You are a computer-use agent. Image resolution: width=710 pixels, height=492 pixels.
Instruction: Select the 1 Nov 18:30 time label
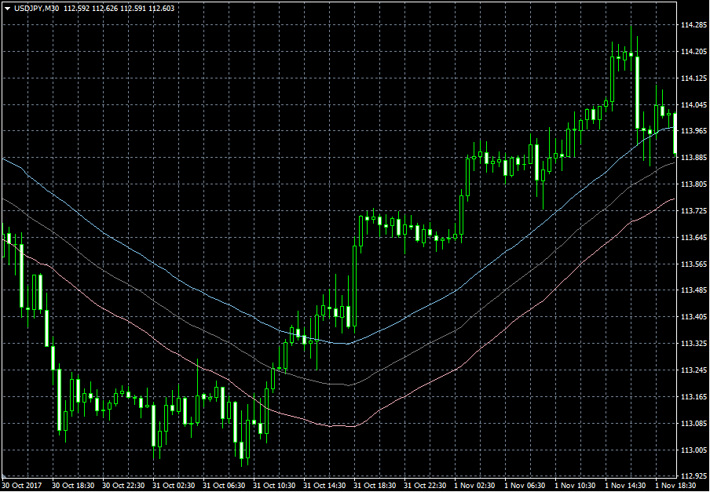(676, 485)
